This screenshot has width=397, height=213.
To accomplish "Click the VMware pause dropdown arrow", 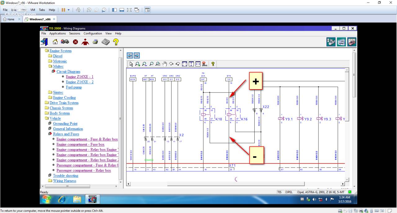I will point(69,10).
